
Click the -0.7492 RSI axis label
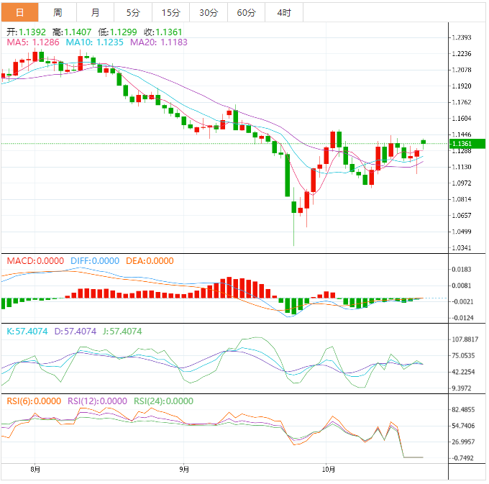coord(462,458)
